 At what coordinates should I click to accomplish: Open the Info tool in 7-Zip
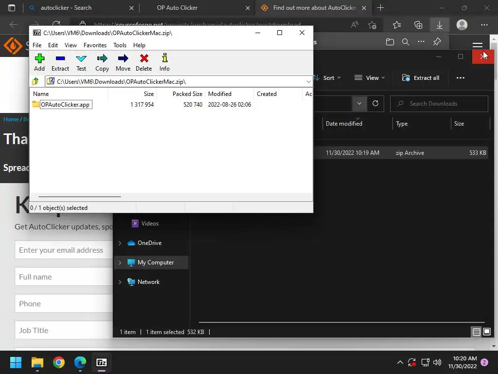[164, 62]
